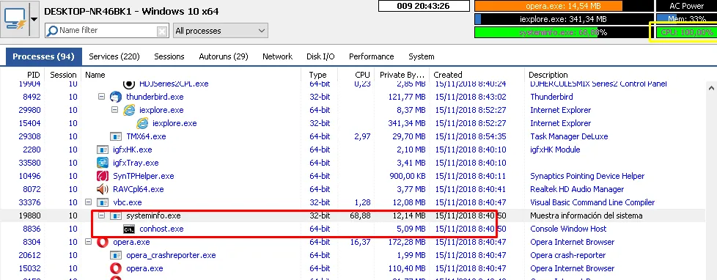Screen dimensions: 717x280
Task: Click the vbc.exe process icon
Action: (103, 202)
